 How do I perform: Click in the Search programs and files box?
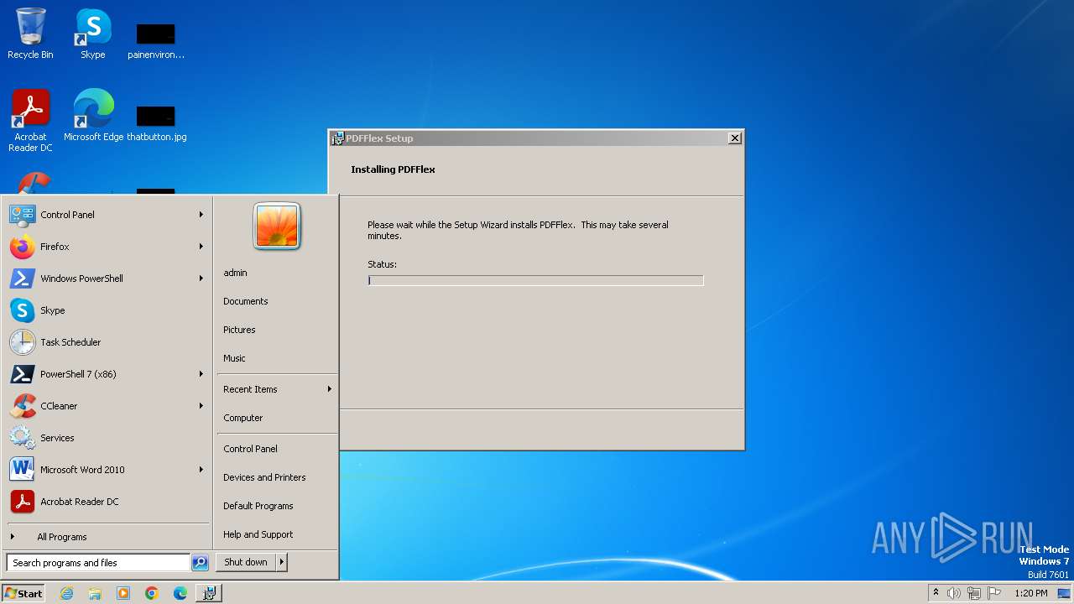coord(98,563)
